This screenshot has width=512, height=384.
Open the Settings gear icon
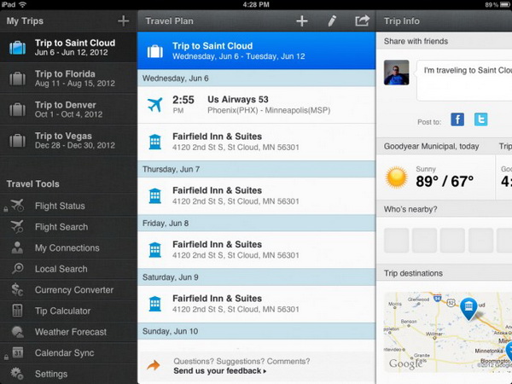pos(17,374)
